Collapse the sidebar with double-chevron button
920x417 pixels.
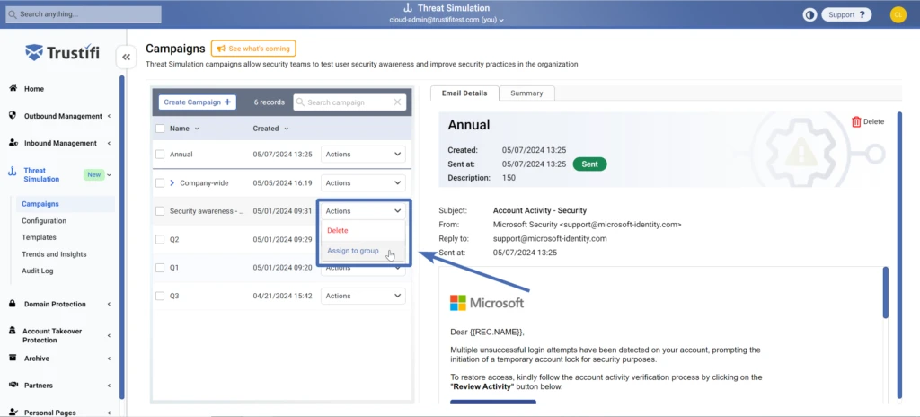click(x=126, y=57)
